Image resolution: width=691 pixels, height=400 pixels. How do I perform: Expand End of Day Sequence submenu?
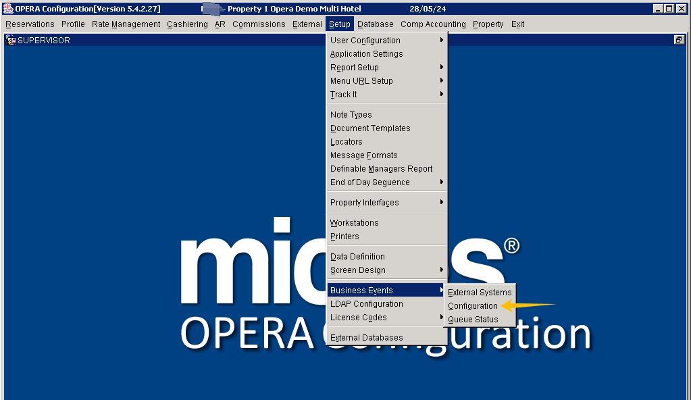point(387,182)
